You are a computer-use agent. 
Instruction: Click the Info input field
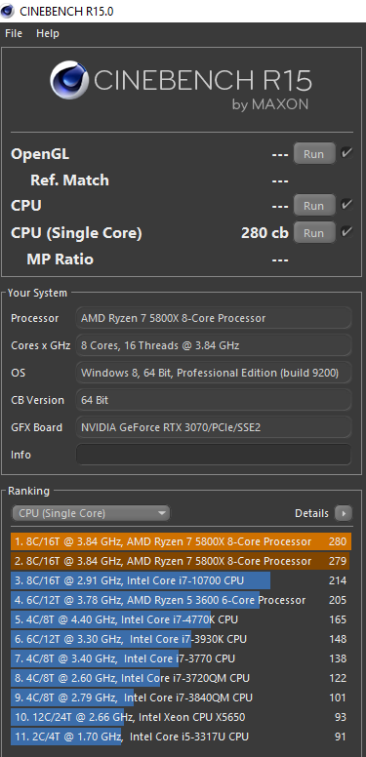pos(214,455)
